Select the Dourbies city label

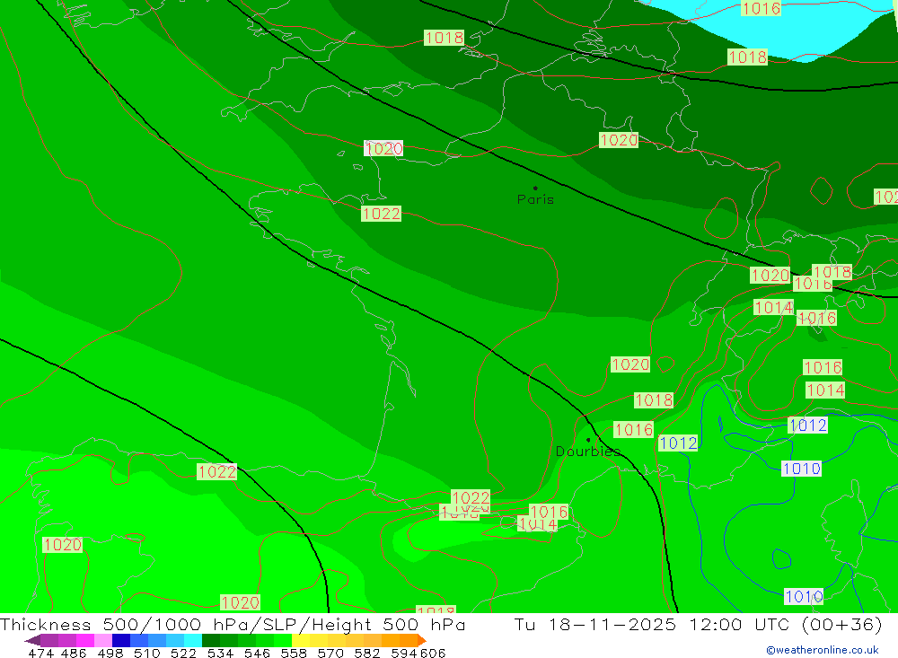[587, 452]
